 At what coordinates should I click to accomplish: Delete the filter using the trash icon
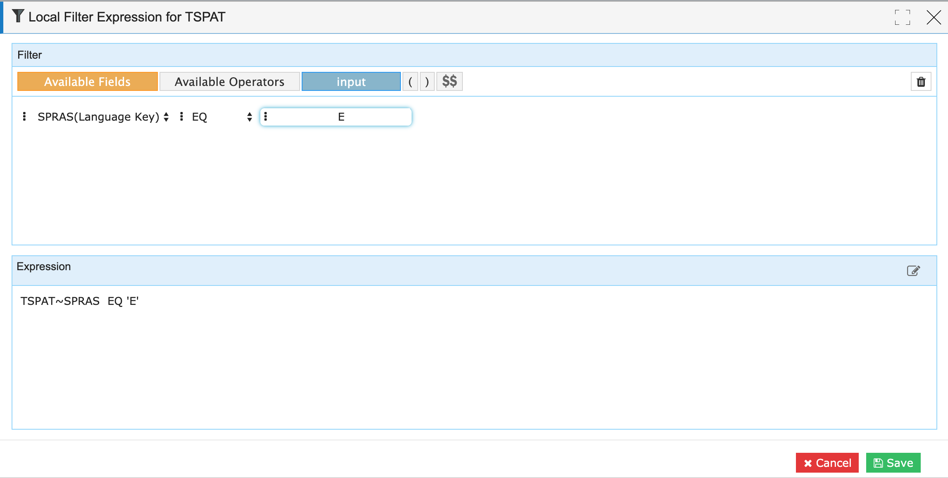(x=921, y=81)
